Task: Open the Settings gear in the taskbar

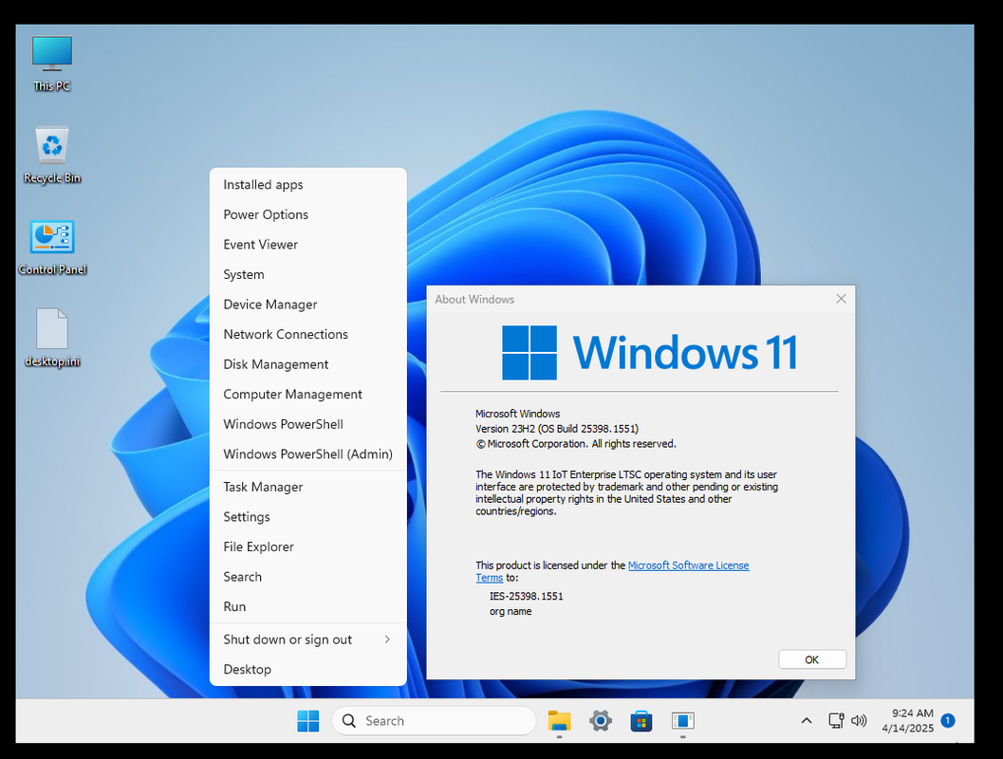Action: click(600, 721)
